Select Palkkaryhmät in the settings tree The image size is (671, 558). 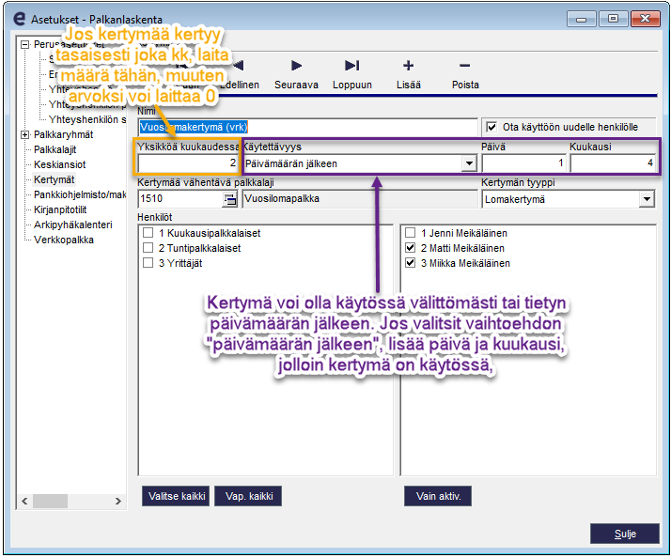pos(63,134)
